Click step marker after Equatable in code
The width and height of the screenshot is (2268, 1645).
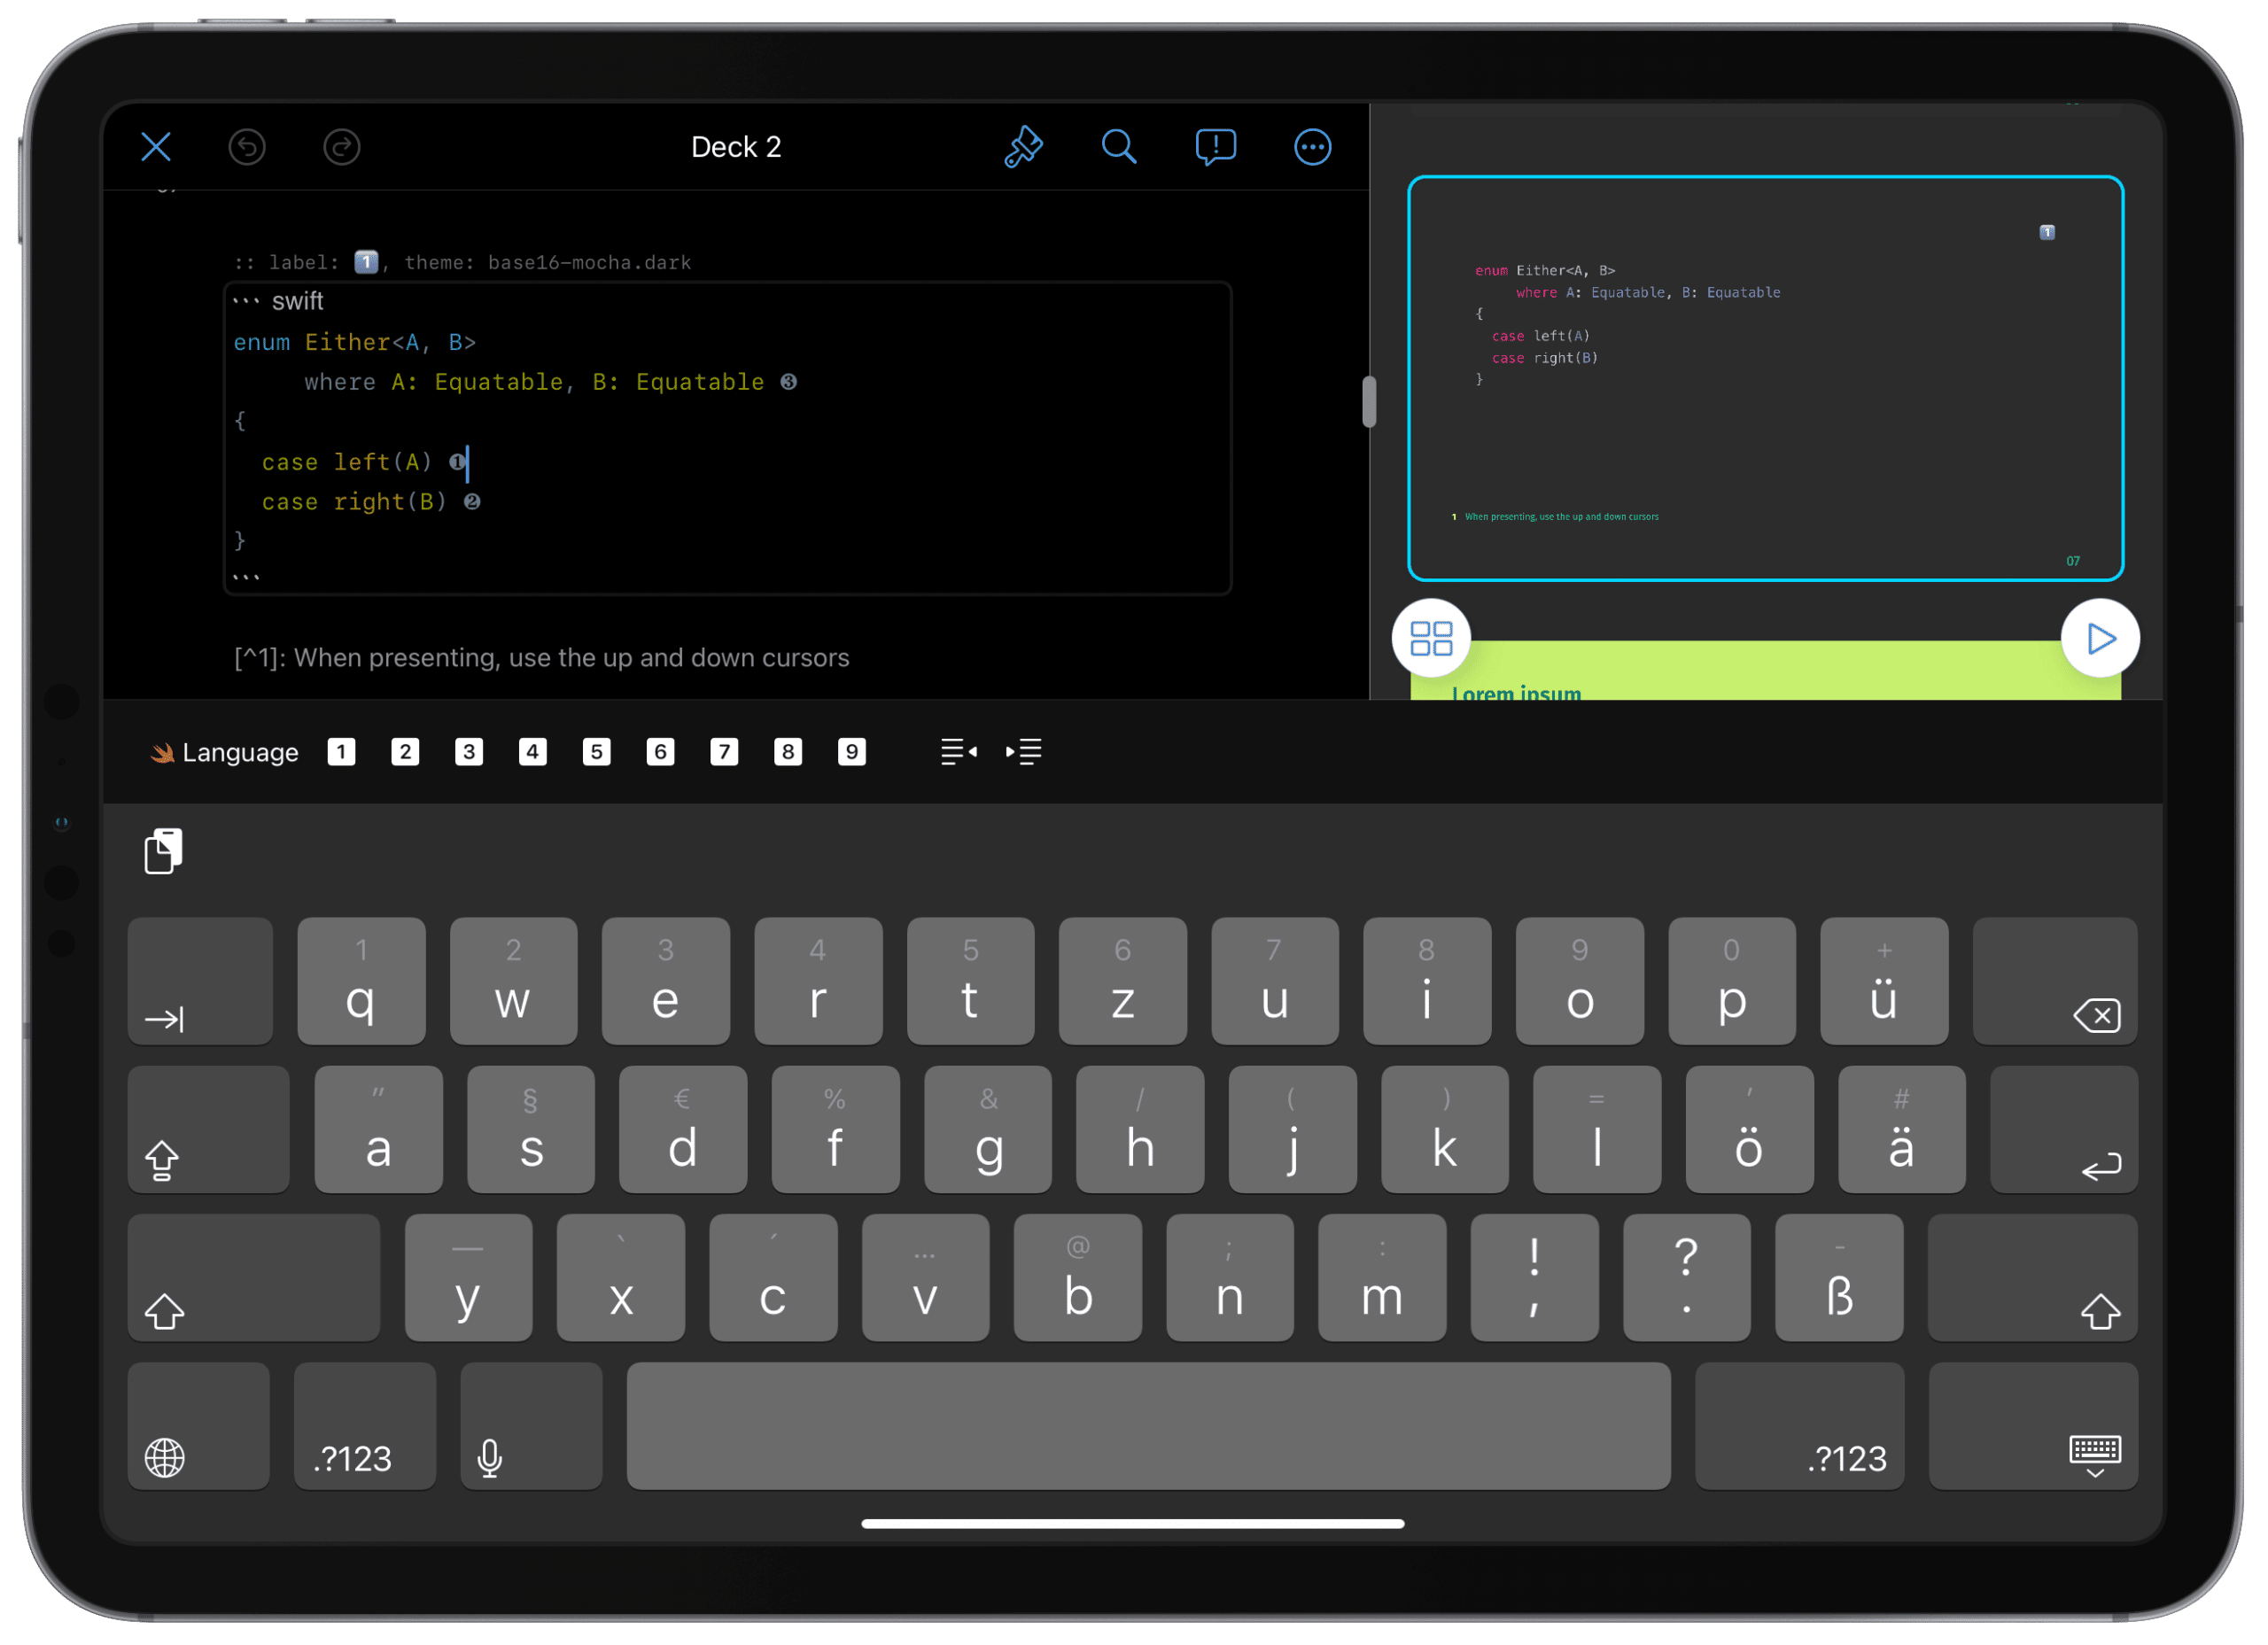(788, 382)
